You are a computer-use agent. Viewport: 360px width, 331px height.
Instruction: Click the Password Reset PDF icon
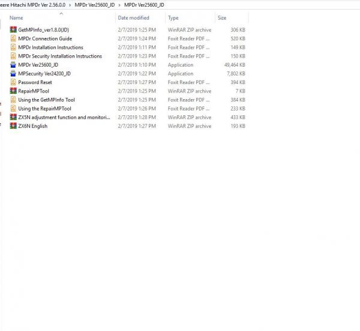[13, 82]
